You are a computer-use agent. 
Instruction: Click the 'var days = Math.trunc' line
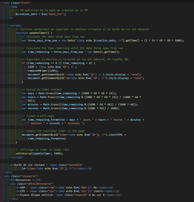pyautogui.click(x=69, y=93)
